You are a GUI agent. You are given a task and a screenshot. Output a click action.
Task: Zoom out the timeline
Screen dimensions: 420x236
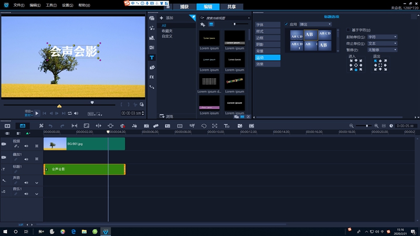(x=351, y=126)
